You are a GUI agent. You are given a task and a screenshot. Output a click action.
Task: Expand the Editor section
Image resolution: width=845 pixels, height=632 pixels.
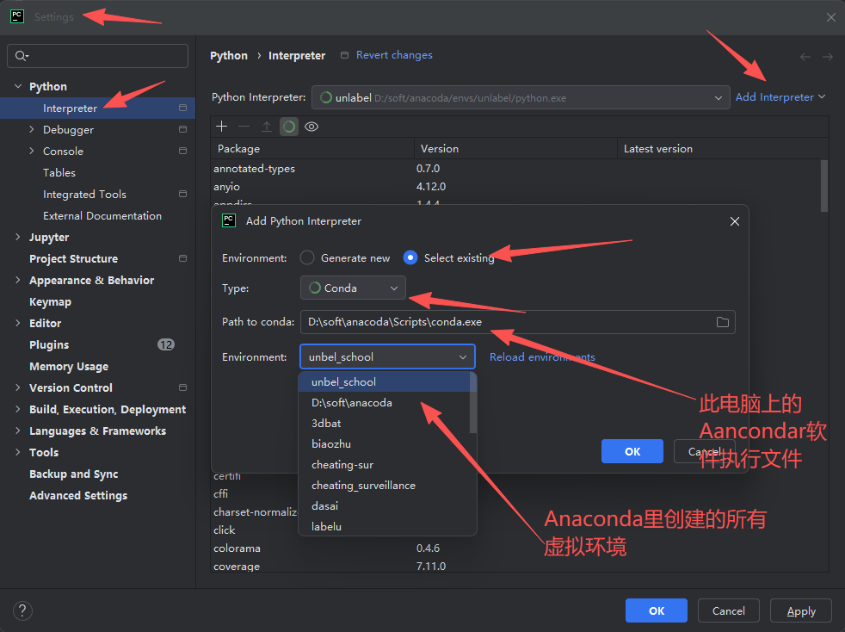(18, 323)
